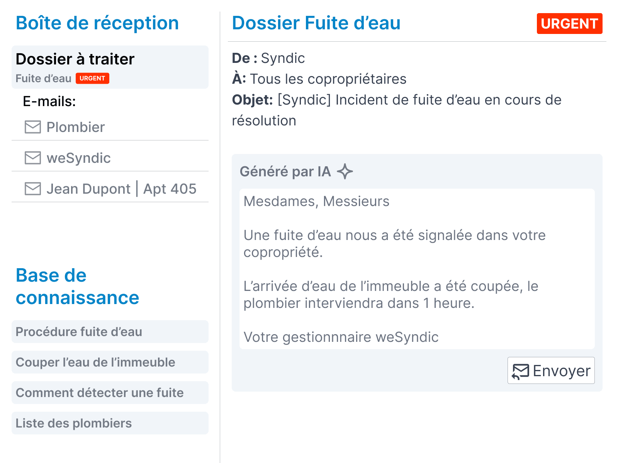Click the envelope icon beside Plombier
This screenshot has width=618, height=463.
click(33, 127)
